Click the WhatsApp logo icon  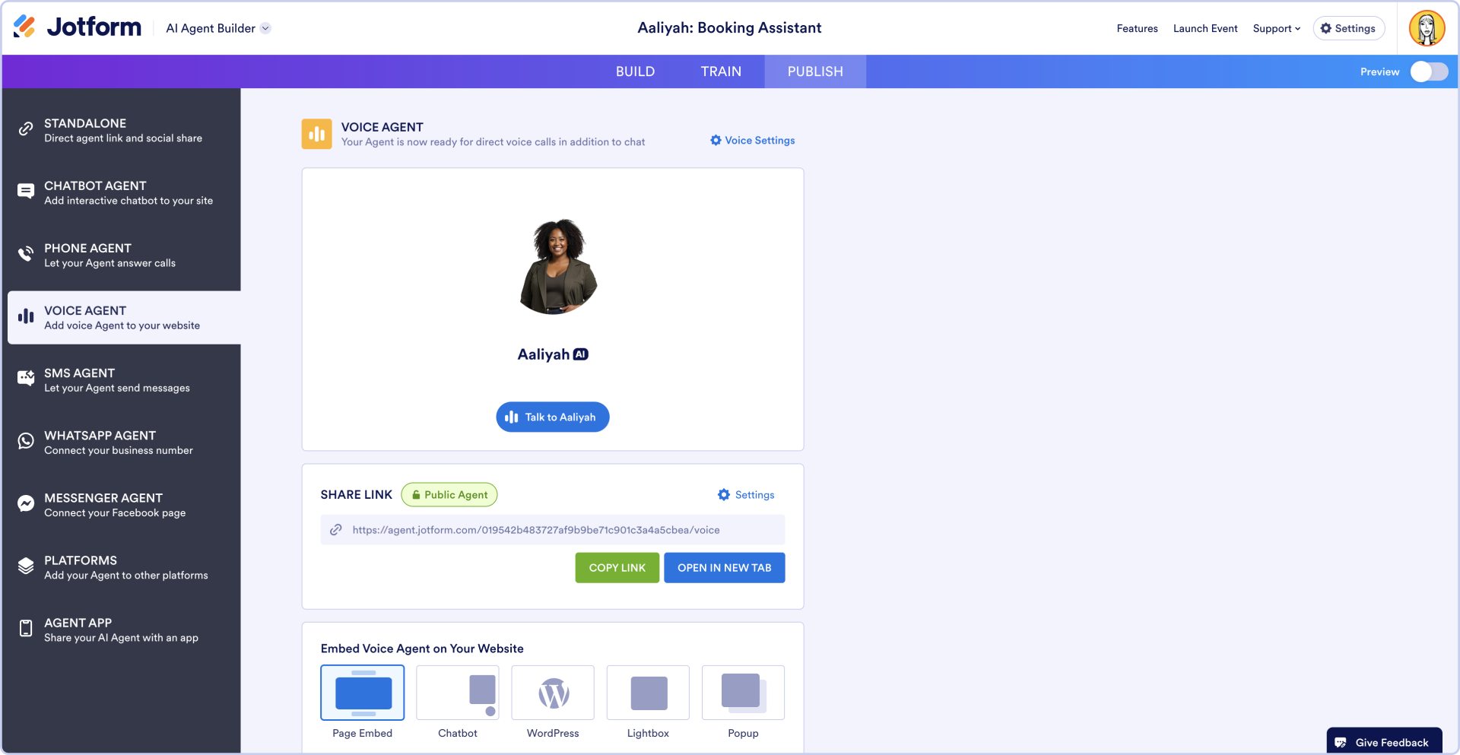(26, 441)
